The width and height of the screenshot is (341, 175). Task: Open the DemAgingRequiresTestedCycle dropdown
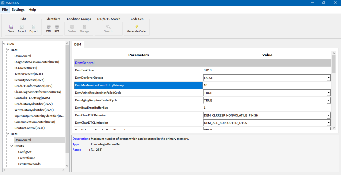(328, 100)
